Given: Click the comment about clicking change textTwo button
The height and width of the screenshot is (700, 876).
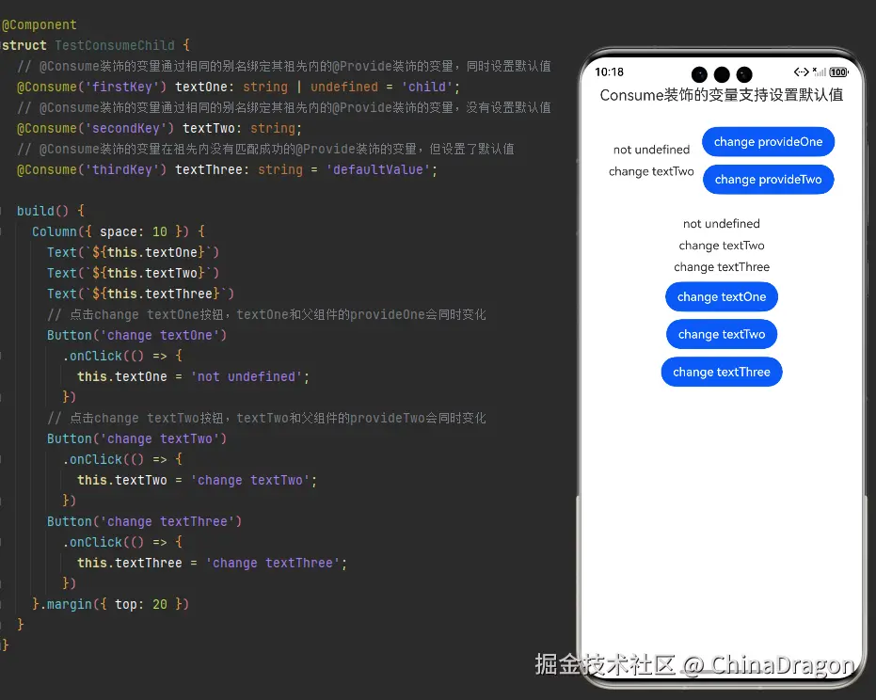Looking at the screenshot, I should pos(266,418).
